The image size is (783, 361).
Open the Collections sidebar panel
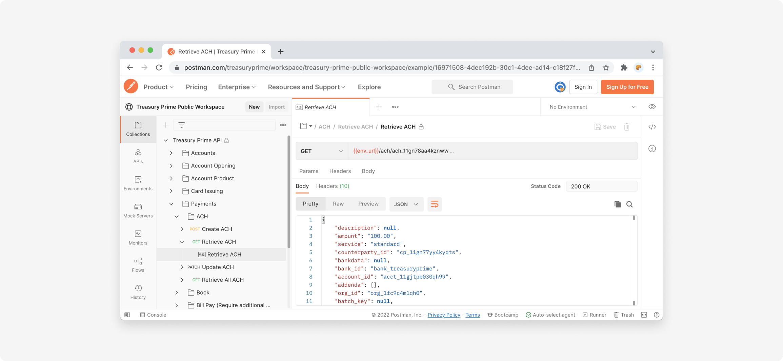(138, 129)
